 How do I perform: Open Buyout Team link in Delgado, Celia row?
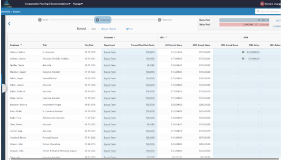110,151
